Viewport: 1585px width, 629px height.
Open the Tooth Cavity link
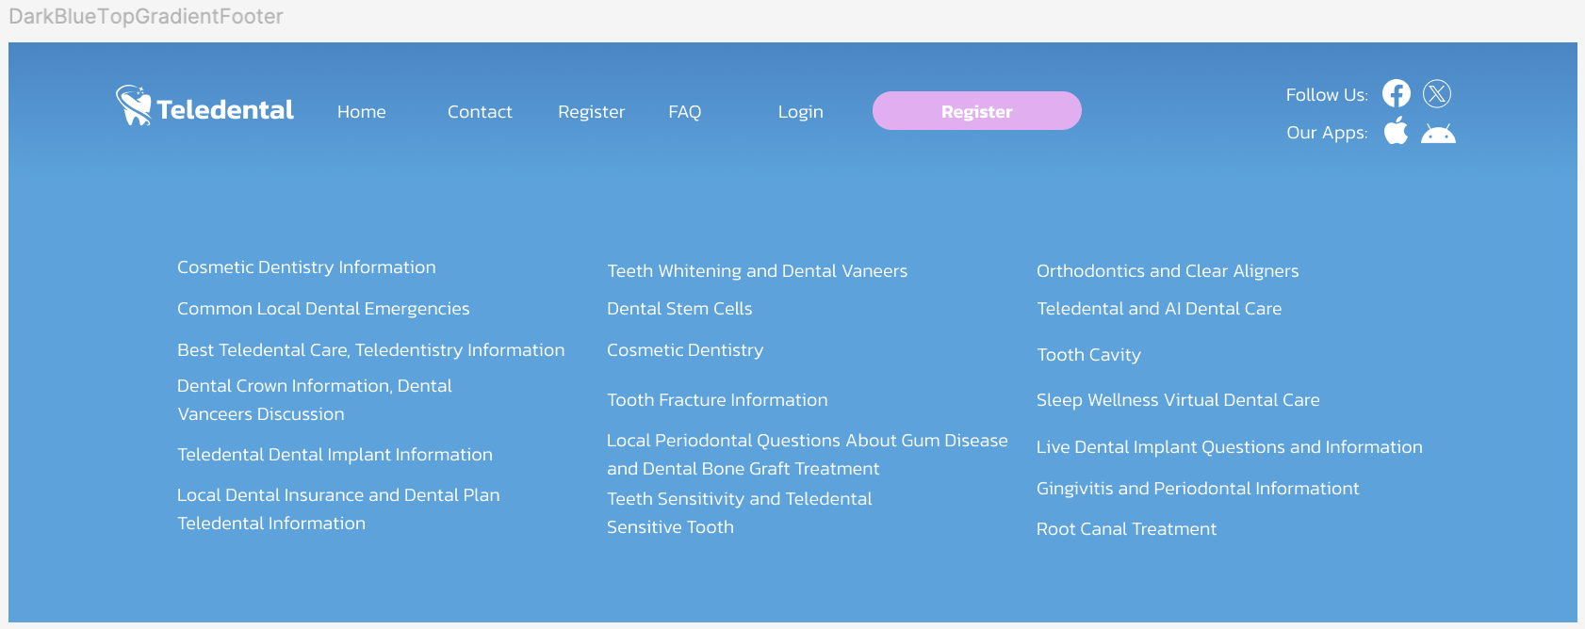[1088, 355]
